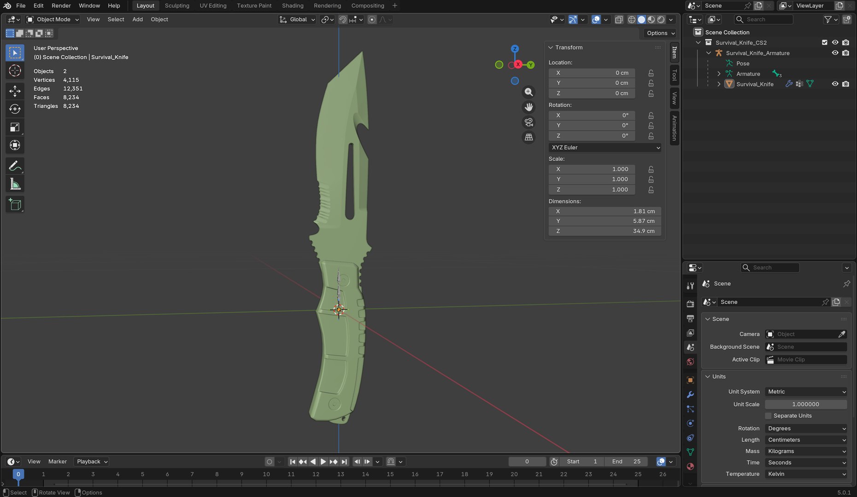Expand the Armature tree item
Screen dimensions: 857x497
tap(719, 74)
